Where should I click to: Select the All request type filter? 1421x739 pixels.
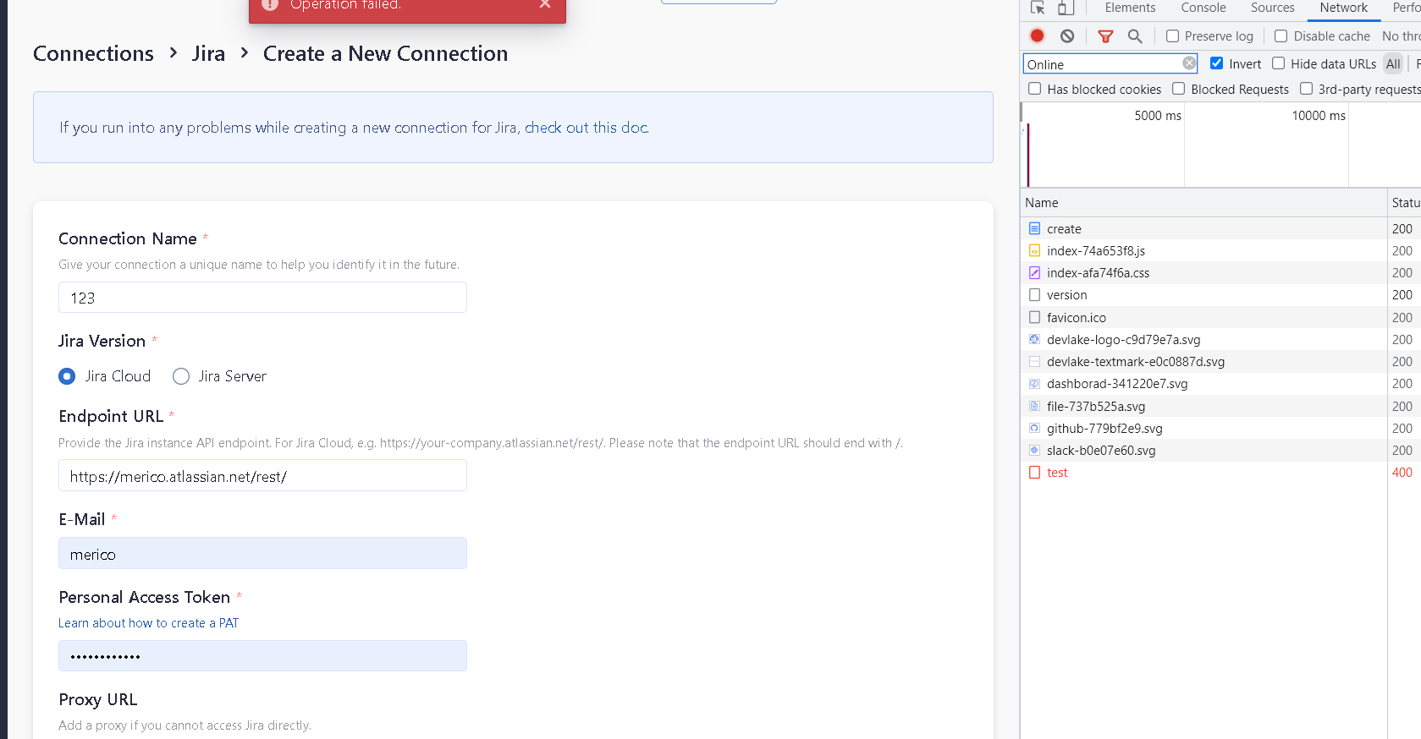coord(1393,63)
